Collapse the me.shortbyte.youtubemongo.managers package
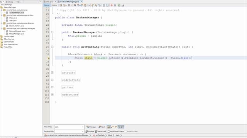Image resolution: width=247 pixels, height=138 pixels. 2,28
